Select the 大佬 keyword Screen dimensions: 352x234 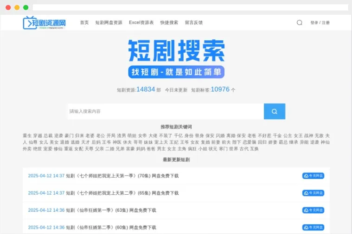pyautogui.click(x=153, y=135)
